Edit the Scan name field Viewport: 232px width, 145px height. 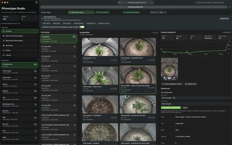point(196,98)
